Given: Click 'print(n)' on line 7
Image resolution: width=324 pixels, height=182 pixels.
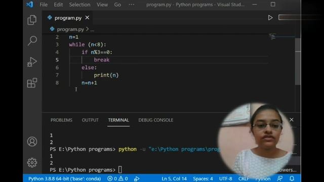Looking at the screenshot, I should (106, 75).
